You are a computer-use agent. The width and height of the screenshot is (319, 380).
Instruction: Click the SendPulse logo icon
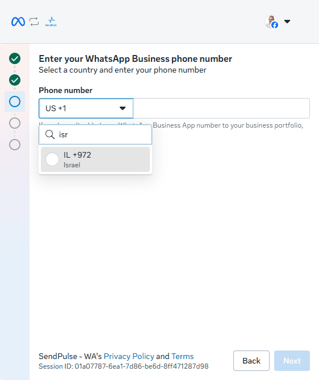coord(51,22)
